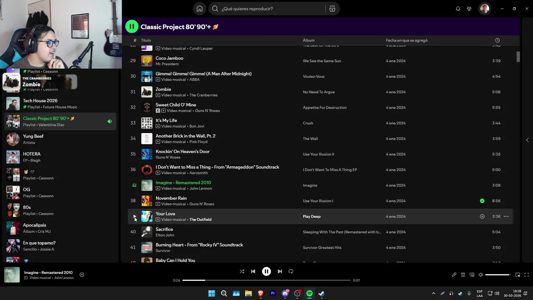Toggle repeat mode

click(291, 271)
